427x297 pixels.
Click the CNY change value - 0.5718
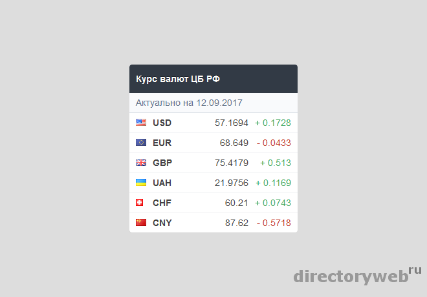point(274,223)
